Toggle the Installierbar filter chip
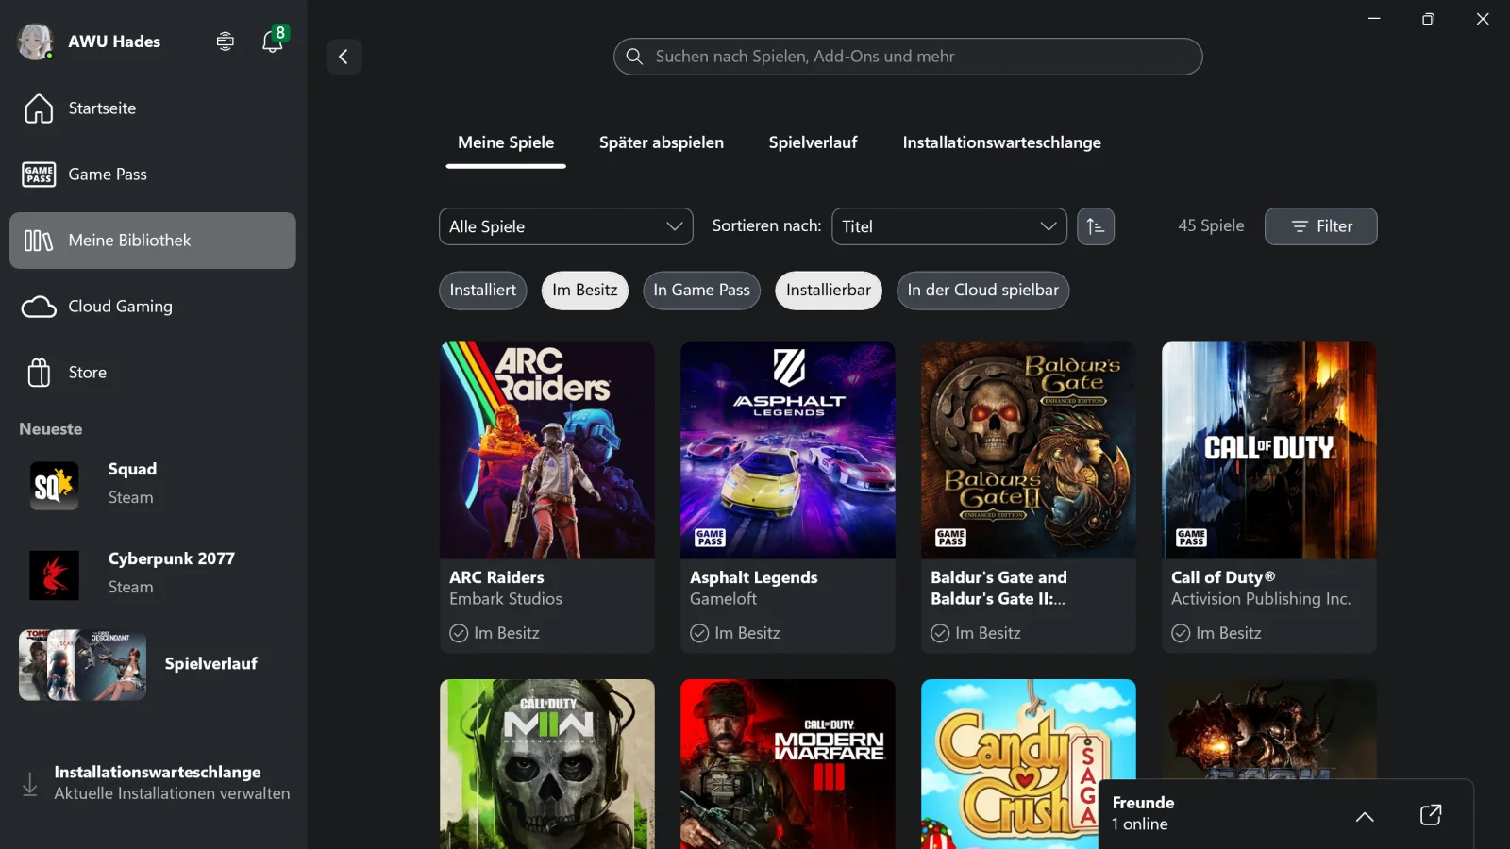This screenshot has height=849, width=1510. [829, 291]
